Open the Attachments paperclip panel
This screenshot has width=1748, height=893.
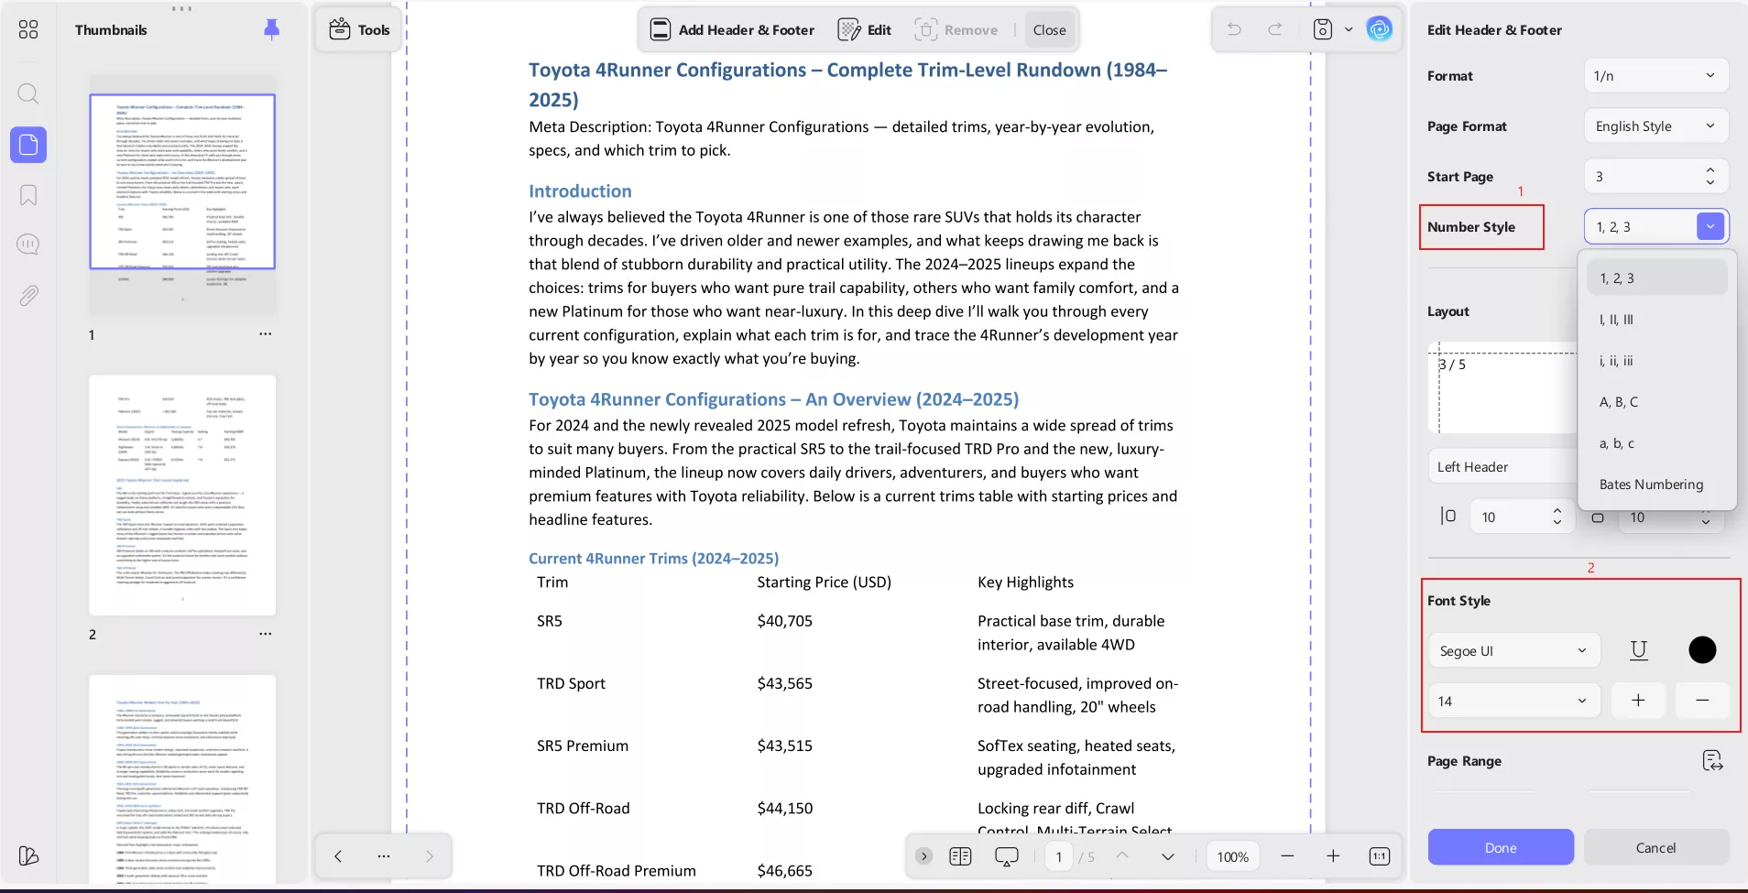point(27,295)
